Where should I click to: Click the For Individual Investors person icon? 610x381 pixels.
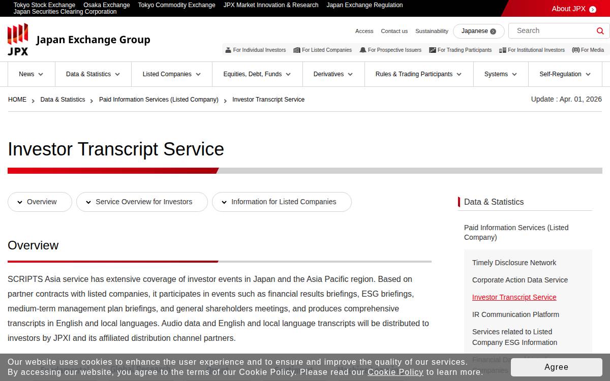(x=228, y=50)
